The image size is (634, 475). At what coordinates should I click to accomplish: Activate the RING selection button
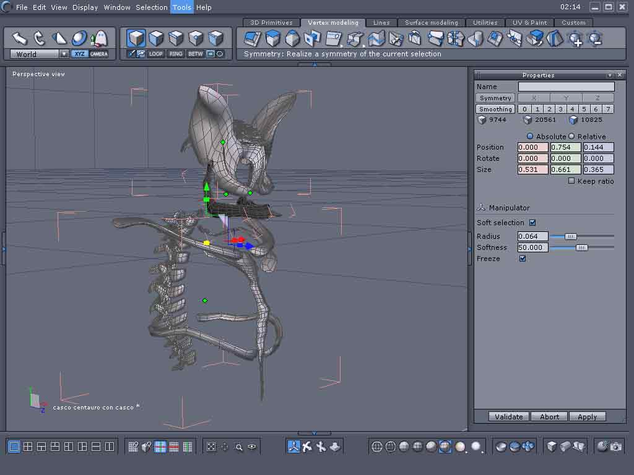tap(175, 54)
